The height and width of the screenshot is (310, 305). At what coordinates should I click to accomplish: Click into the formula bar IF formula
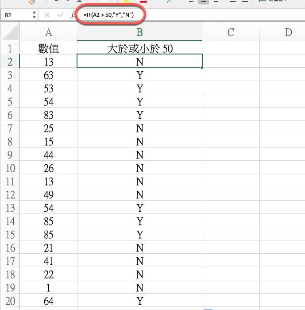[108, 15]
